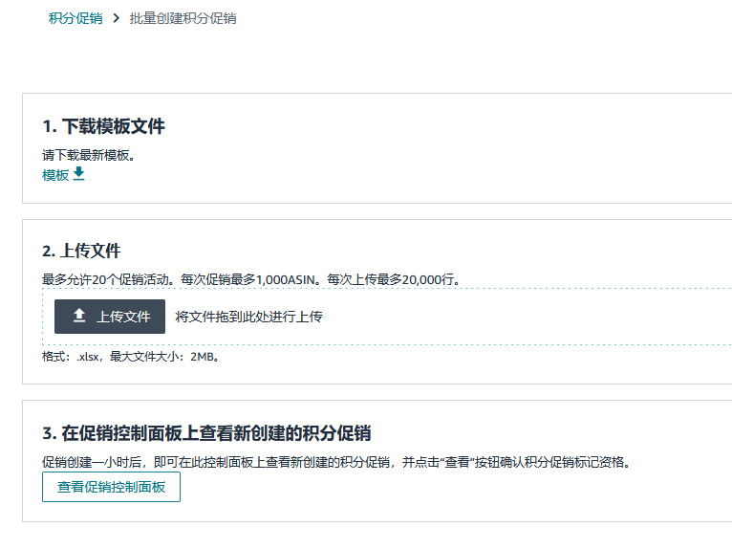
Task: Click the download arrow icon beside 模板
Action: pos(79,173)
